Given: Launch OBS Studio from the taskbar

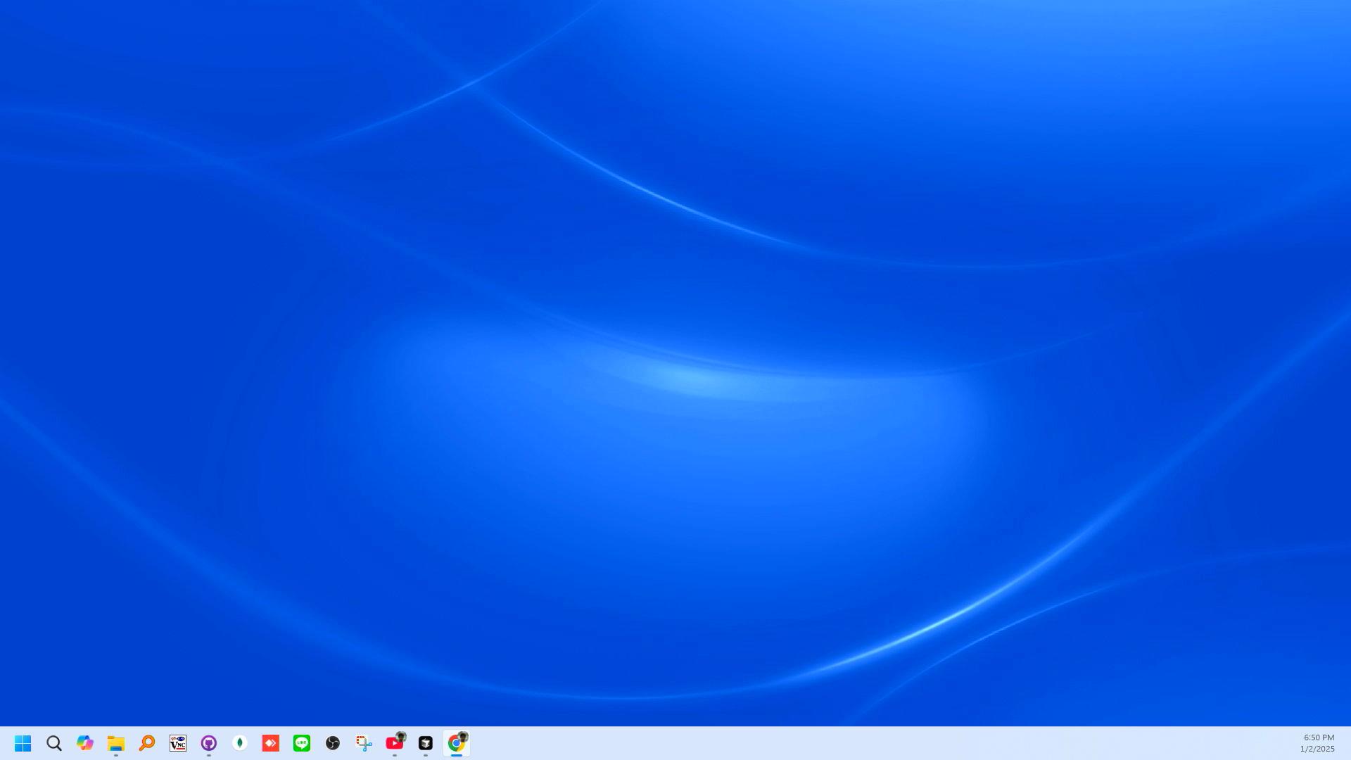Looking at the screenshot, I should coord(333,743).
